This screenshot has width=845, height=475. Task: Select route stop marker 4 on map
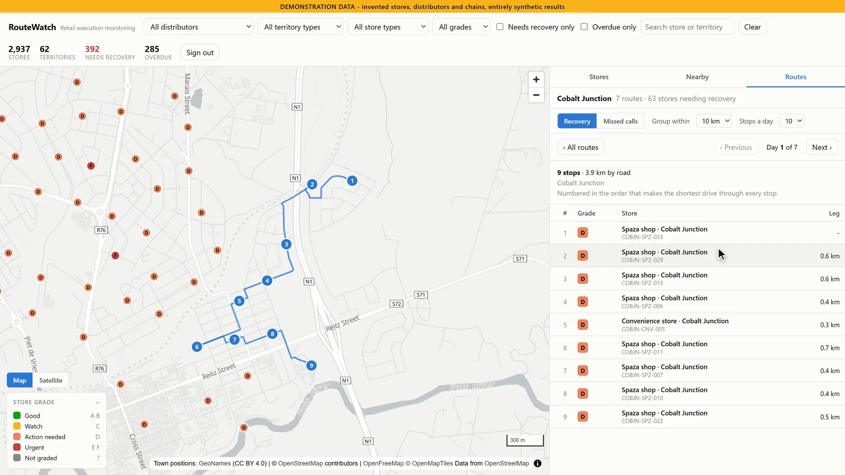[x=267, y=280]
